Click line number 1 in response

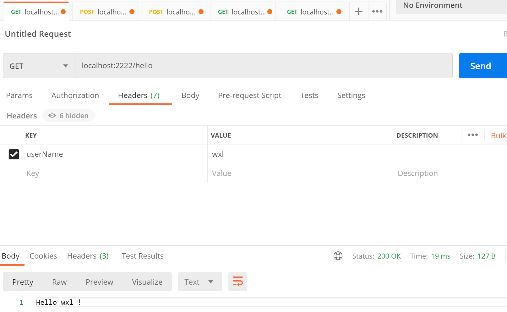pyautogui.click(x=21, y=302)
